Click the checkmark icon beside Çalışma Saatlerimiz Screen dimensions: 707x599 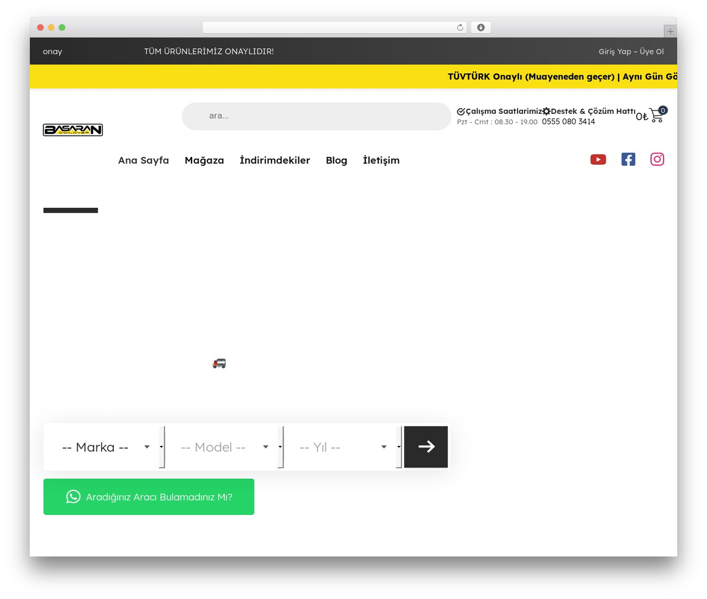[x=461, y=112]
